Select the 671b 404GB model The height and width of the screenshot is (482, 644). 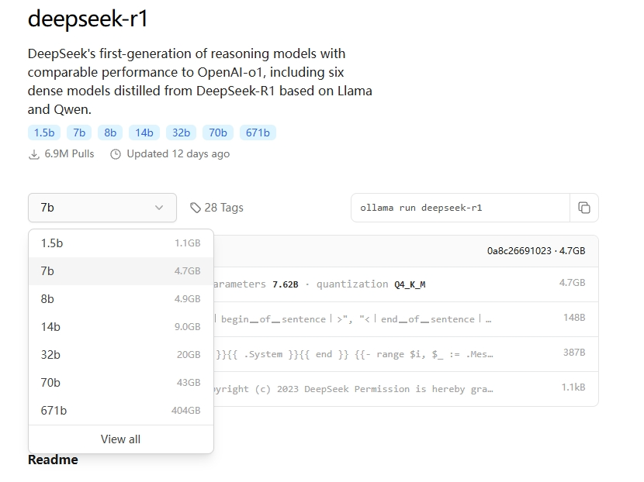(x=121, y=411)
